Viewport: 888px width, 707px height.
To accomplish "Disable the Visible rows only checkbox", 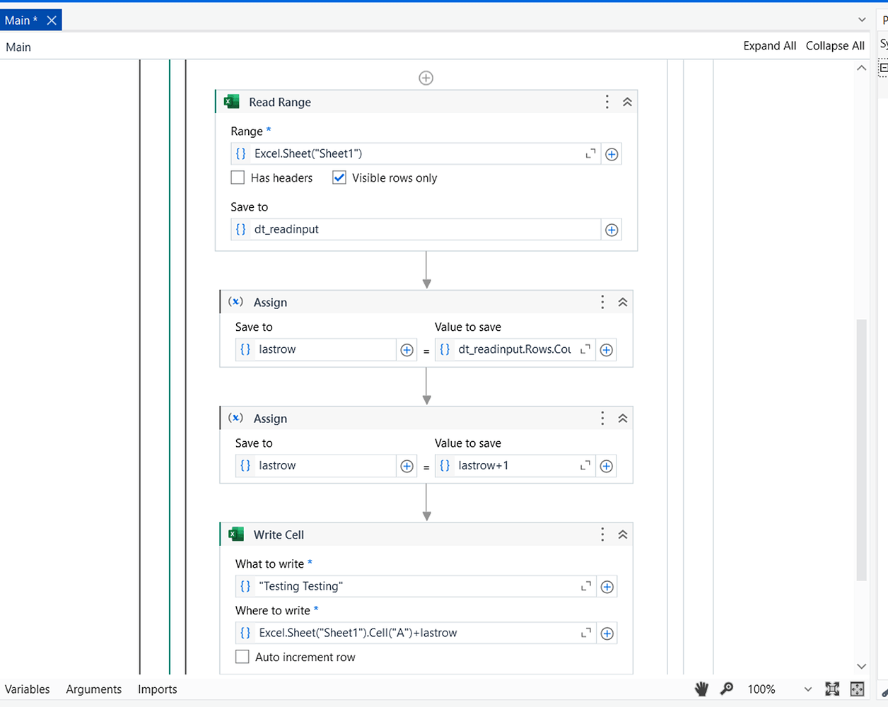I will pos(339,177).
